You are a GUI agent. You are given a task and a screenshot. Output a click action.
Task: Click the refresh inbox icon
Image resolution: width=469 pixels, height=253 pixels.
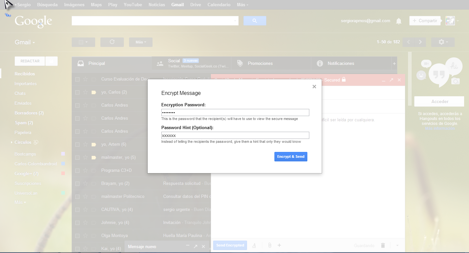tap(112, 42)
